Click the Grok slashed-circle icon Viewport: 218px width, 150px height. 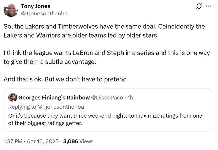click(x=199, y=6)
